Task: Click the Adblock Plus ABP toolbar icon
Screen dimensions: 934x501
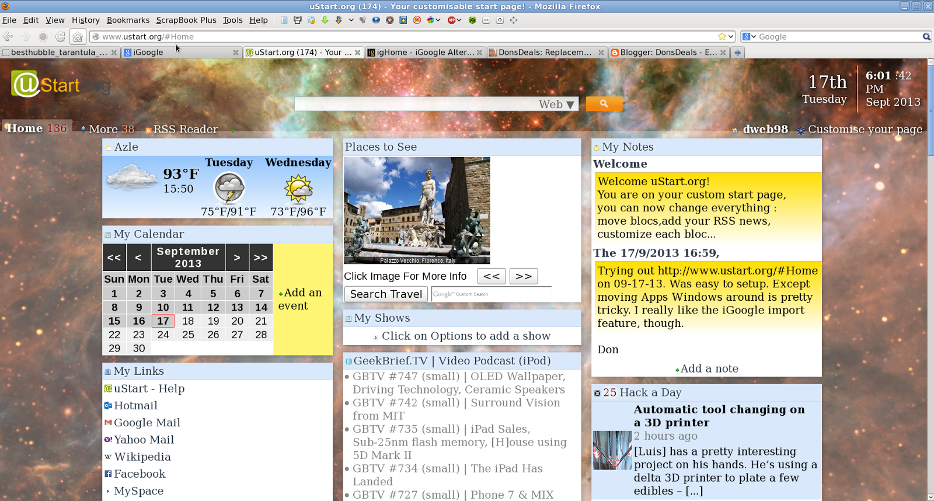Action: point(451,20)
